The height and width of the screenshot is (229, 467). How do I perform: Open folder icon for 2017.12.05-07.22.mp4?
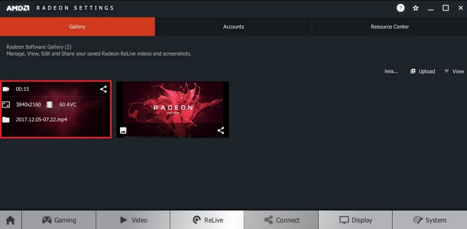[6, 120]
